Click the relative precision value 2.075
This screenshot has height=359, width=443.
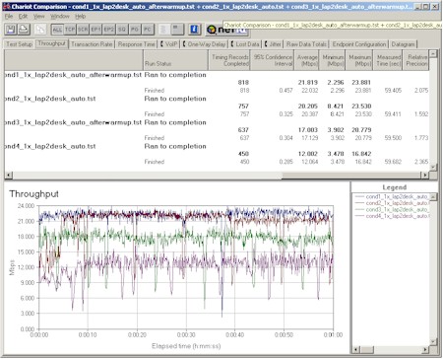point(421,91)
